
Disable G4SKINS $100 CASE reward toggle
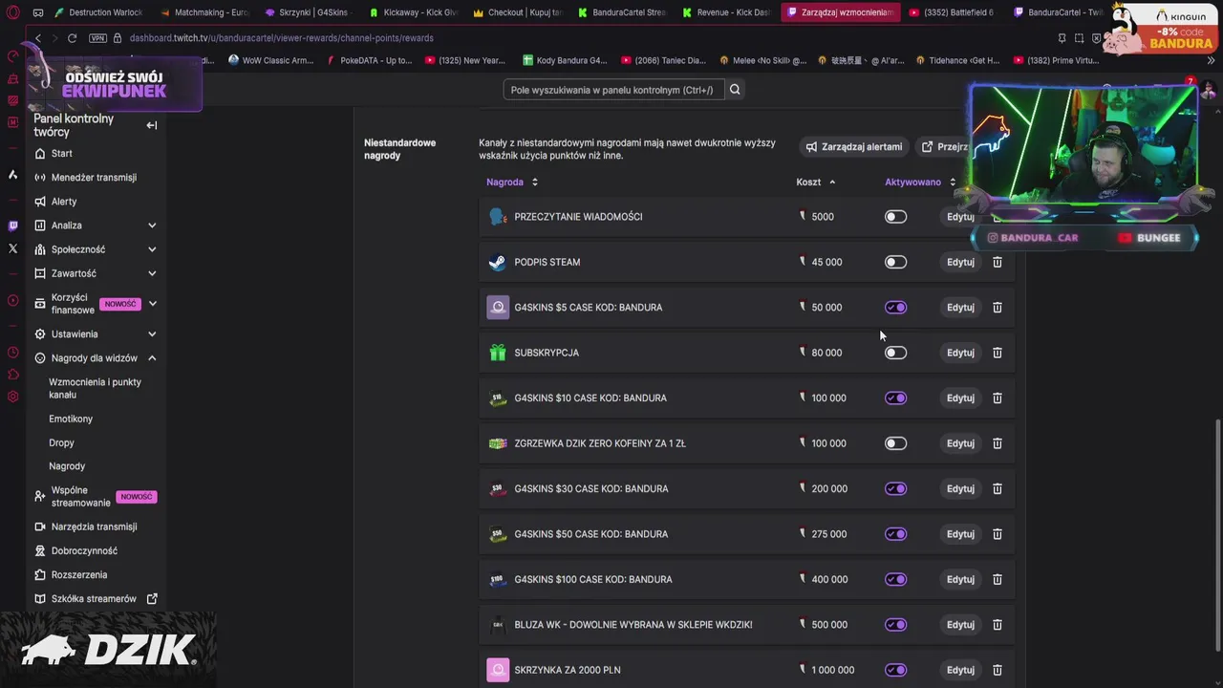click(x=895, y=579)
